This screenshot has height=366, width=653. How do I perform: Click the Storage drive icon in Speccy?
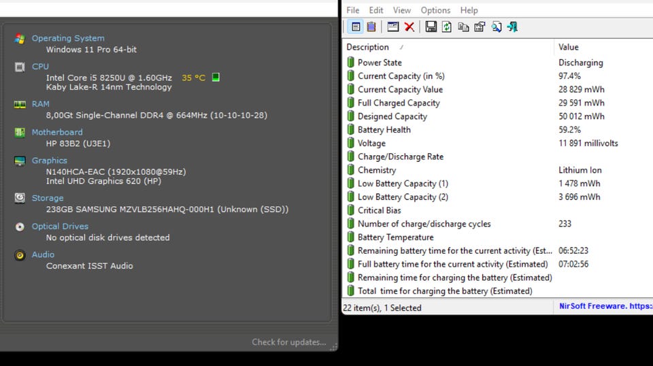click(20, 198)
